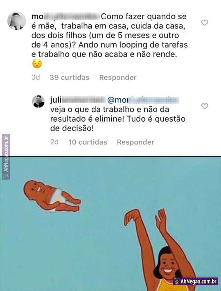
Task: Open the blurred username starting with 'mo'
Action: (66, 17)
